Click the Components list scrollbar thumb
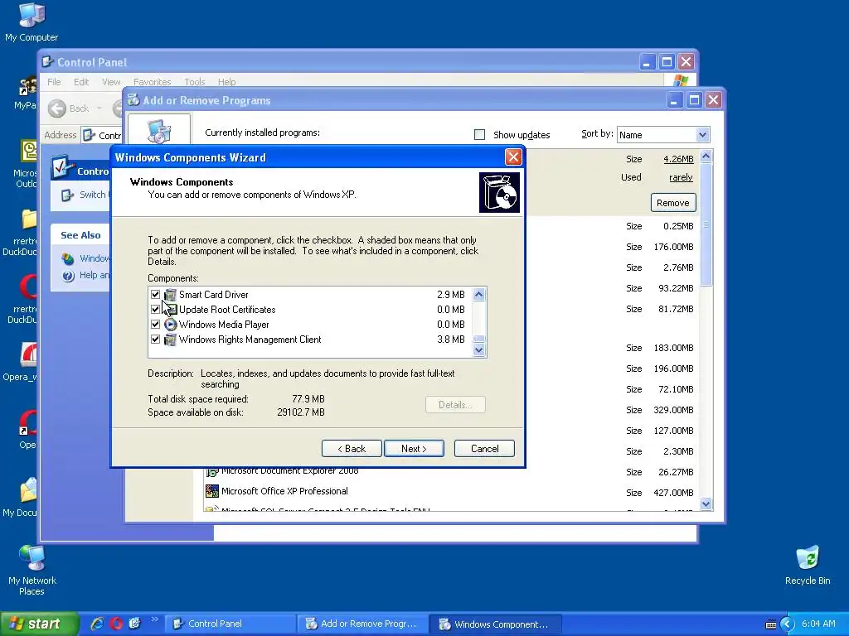This screenshot has height=636, width=849. (478, 339)
